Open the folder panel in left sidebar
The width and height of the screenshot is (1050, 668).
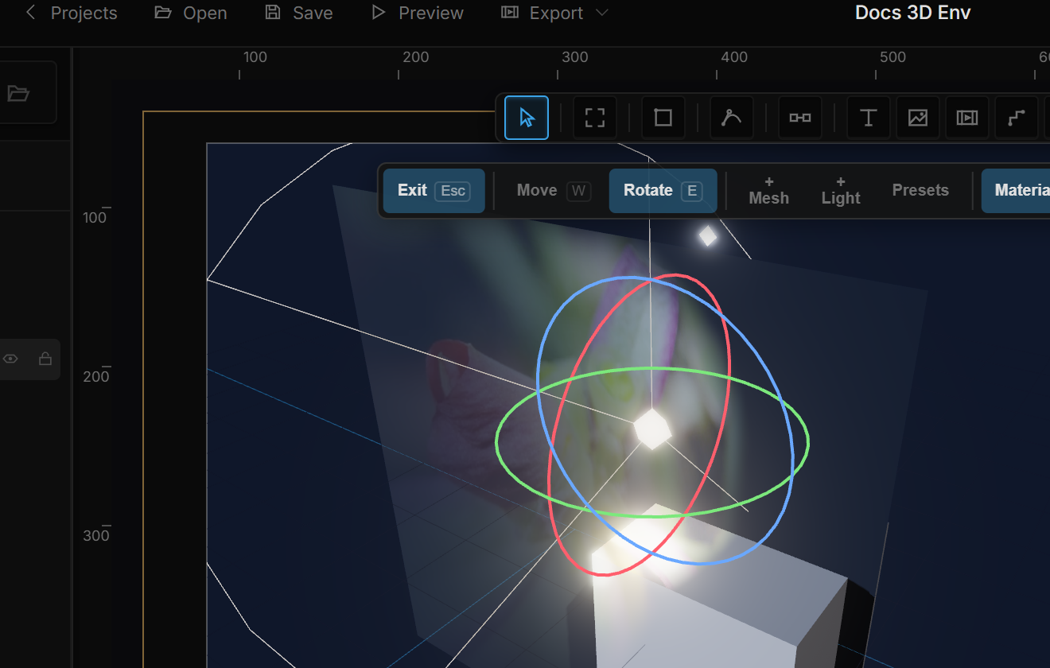click(x=19, y=93)
